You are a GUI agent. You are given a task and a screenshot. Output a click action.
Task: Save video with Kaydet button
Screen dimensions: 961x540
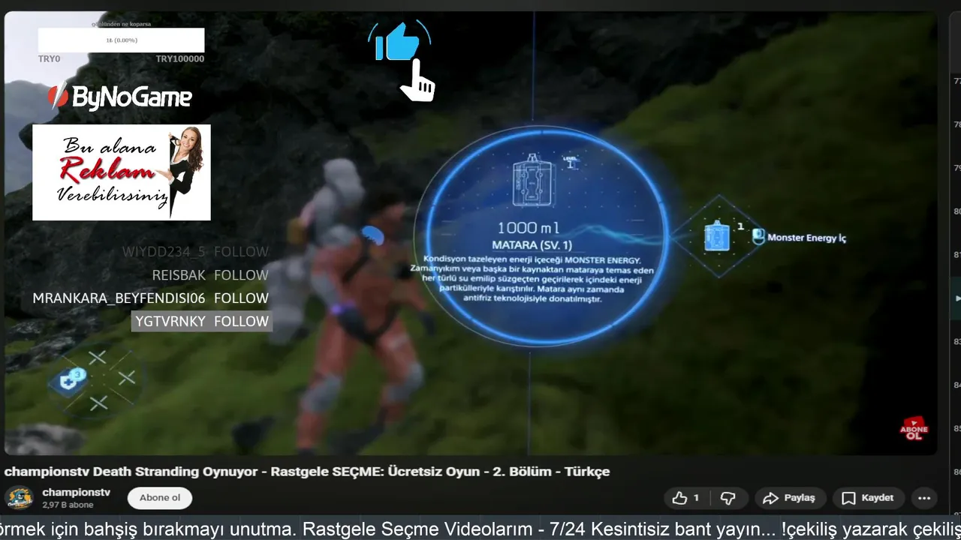pyautogui.click(x=868, y=498)
